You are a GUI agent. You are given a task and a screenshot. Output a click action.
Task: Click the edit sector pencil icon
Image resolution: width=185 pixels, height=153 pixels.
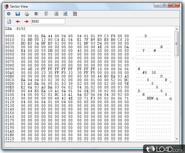(x=9, y=21)
